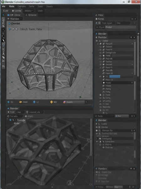
Task: Toggle the visibility icon on the third row under 'Delte'
Action: [x=101, y=50]
